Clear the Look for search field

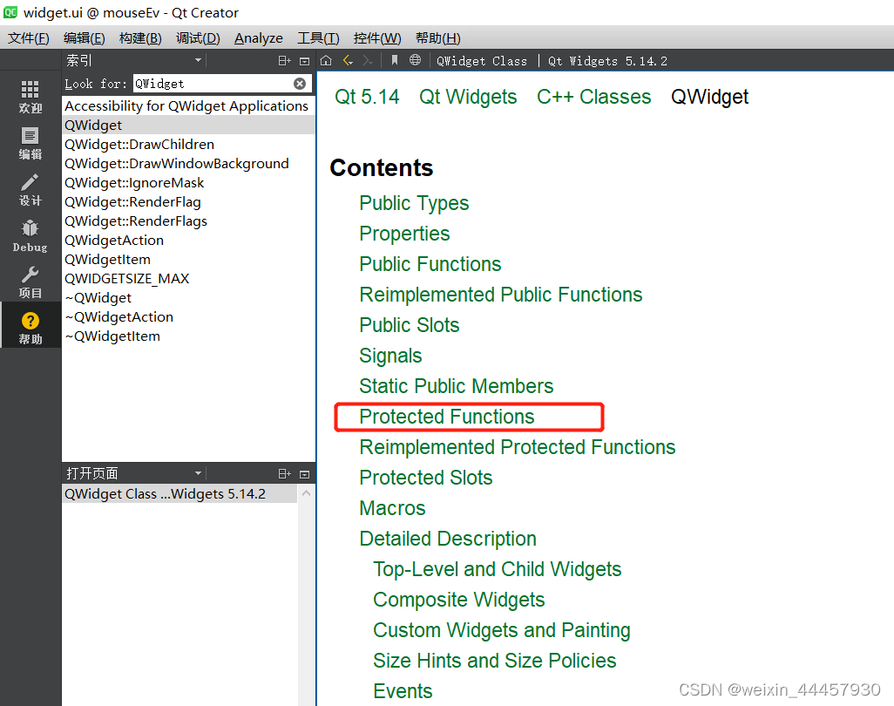coord(300,84)
